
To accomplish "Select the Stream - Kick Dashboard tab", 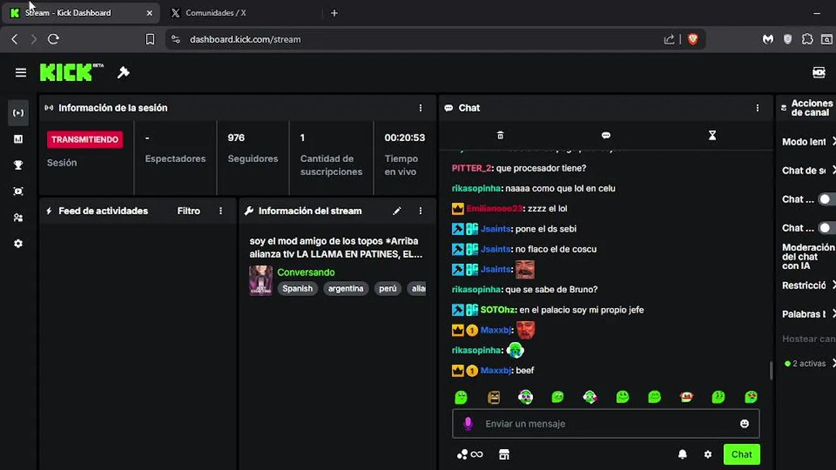I will click(82, 13).
